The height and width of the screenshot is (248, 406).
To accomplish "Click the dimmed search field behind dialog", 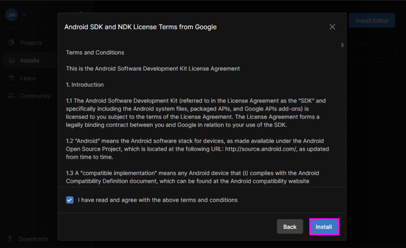I will pos(370,51).
